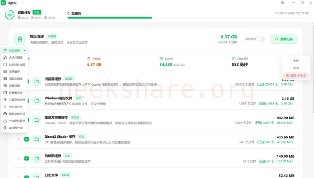Open 系统瘦身 layers item

pyautogui.click(x=14, y=72)
